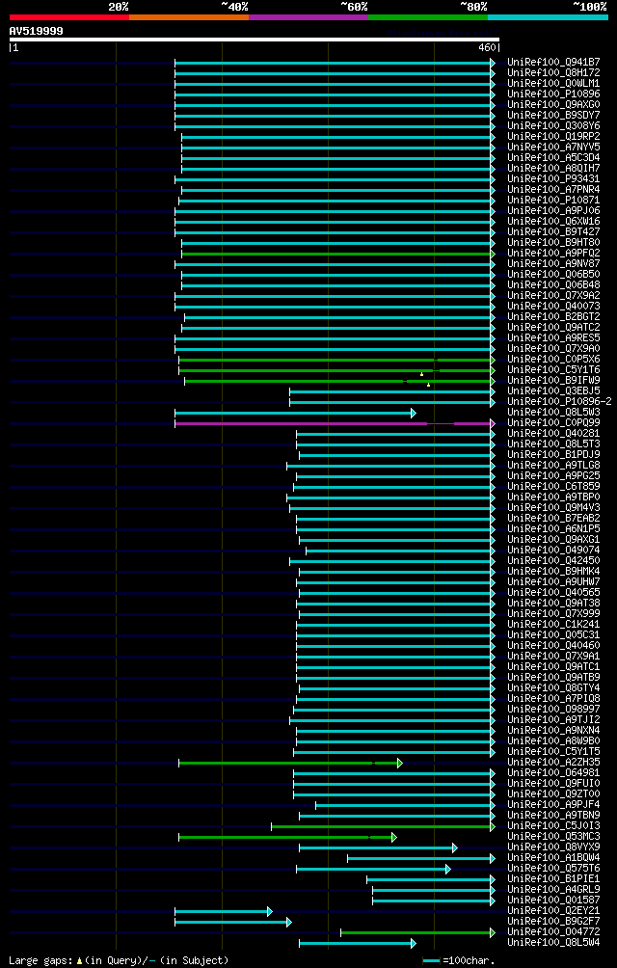Viewport: 617px width, 968px height.
Task: Select the UniRef100_P10871 label
Action: (x=553, y=200)
